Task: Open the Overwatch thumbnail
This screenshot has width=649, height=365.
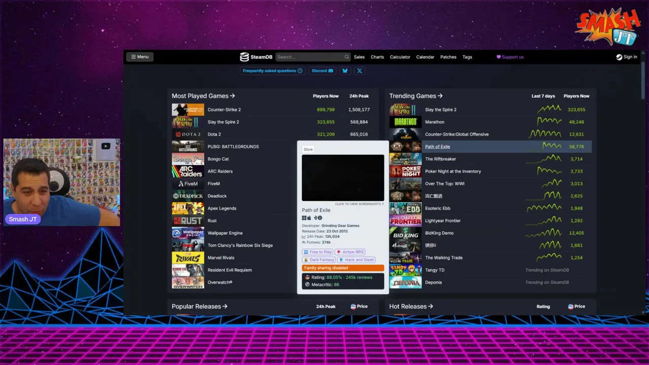Action: (188, 282)
